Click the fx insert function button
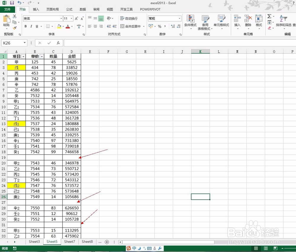The width and height of the screenshot is (296, 252). point(58,43)
